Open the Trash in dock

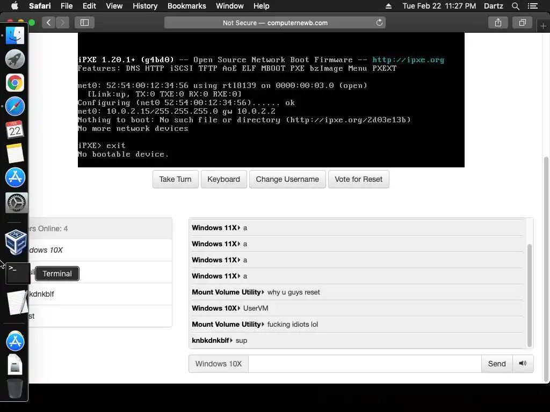[15, 388]
